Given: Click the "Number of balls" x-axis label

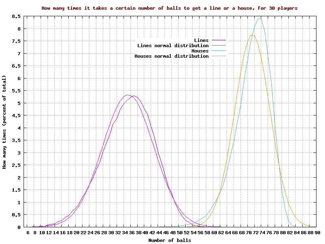Looking at the screenshot, I should (x=169, y=240).
